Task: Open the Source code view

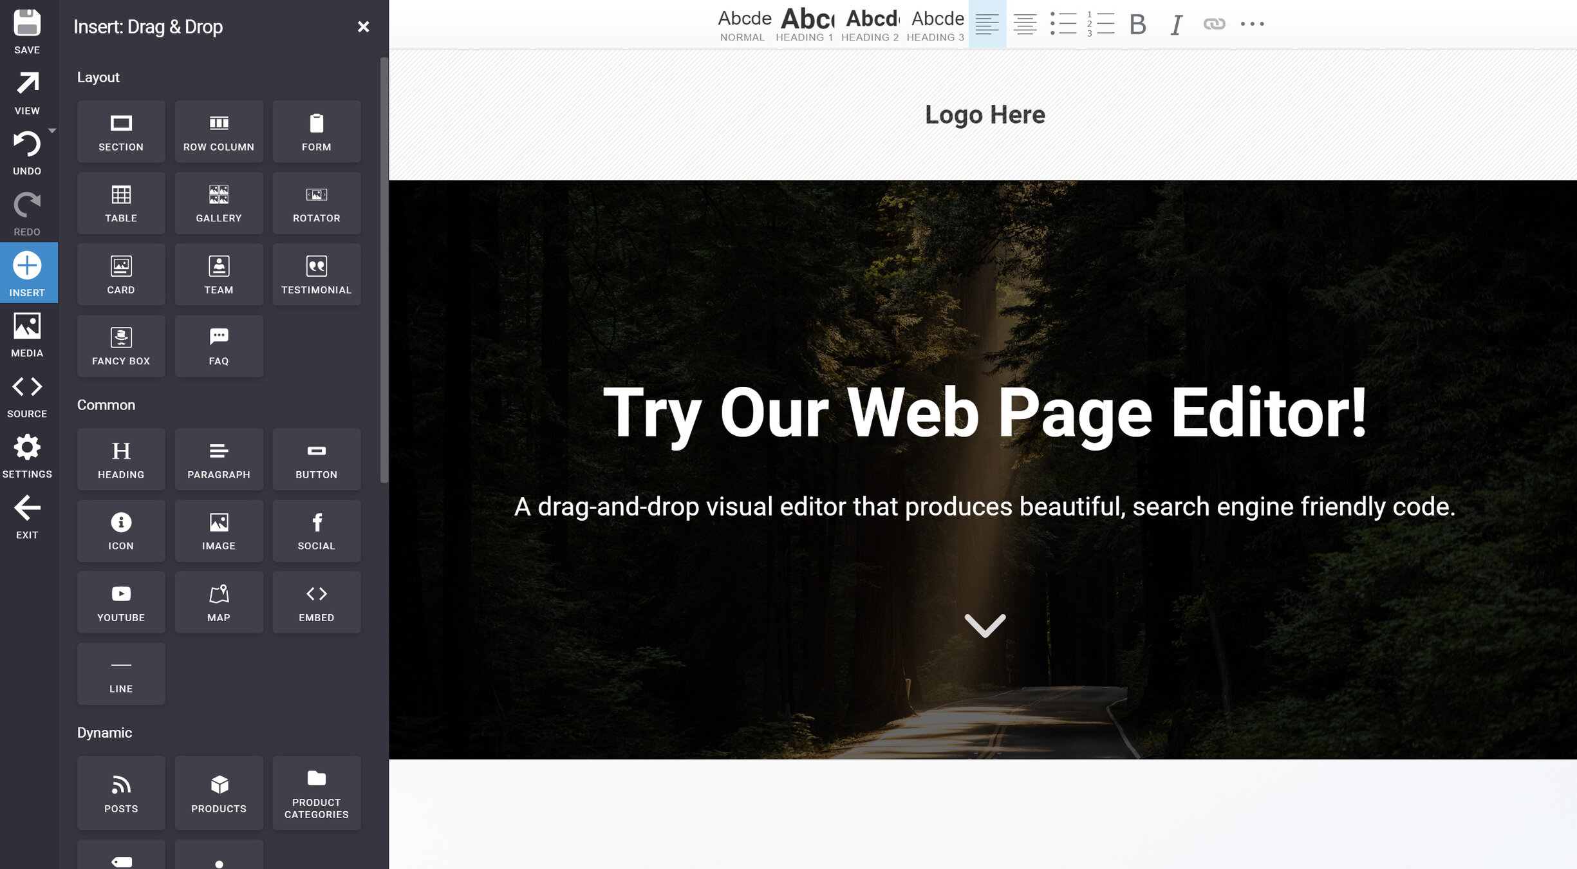Action: (x=27, y=395)
